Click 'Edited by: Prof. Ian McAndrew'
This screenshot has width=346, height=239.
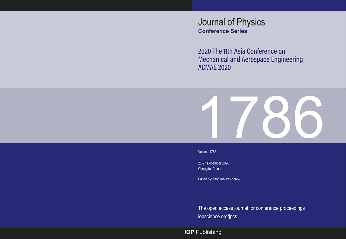point(219,179)
